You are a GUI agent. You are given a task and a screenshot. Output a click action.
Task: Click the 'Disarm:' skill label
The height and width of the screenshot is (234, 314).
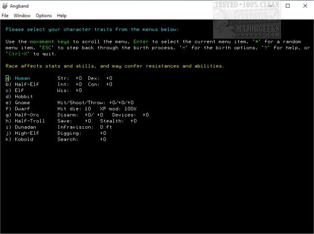68,115
